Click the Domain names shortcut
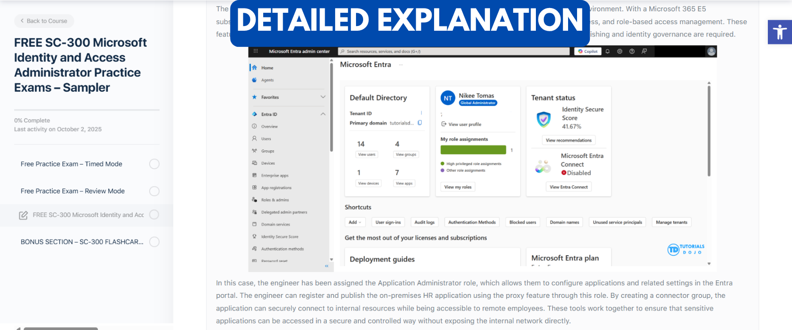This screenshot has width=792, height=330. point(565,222)
